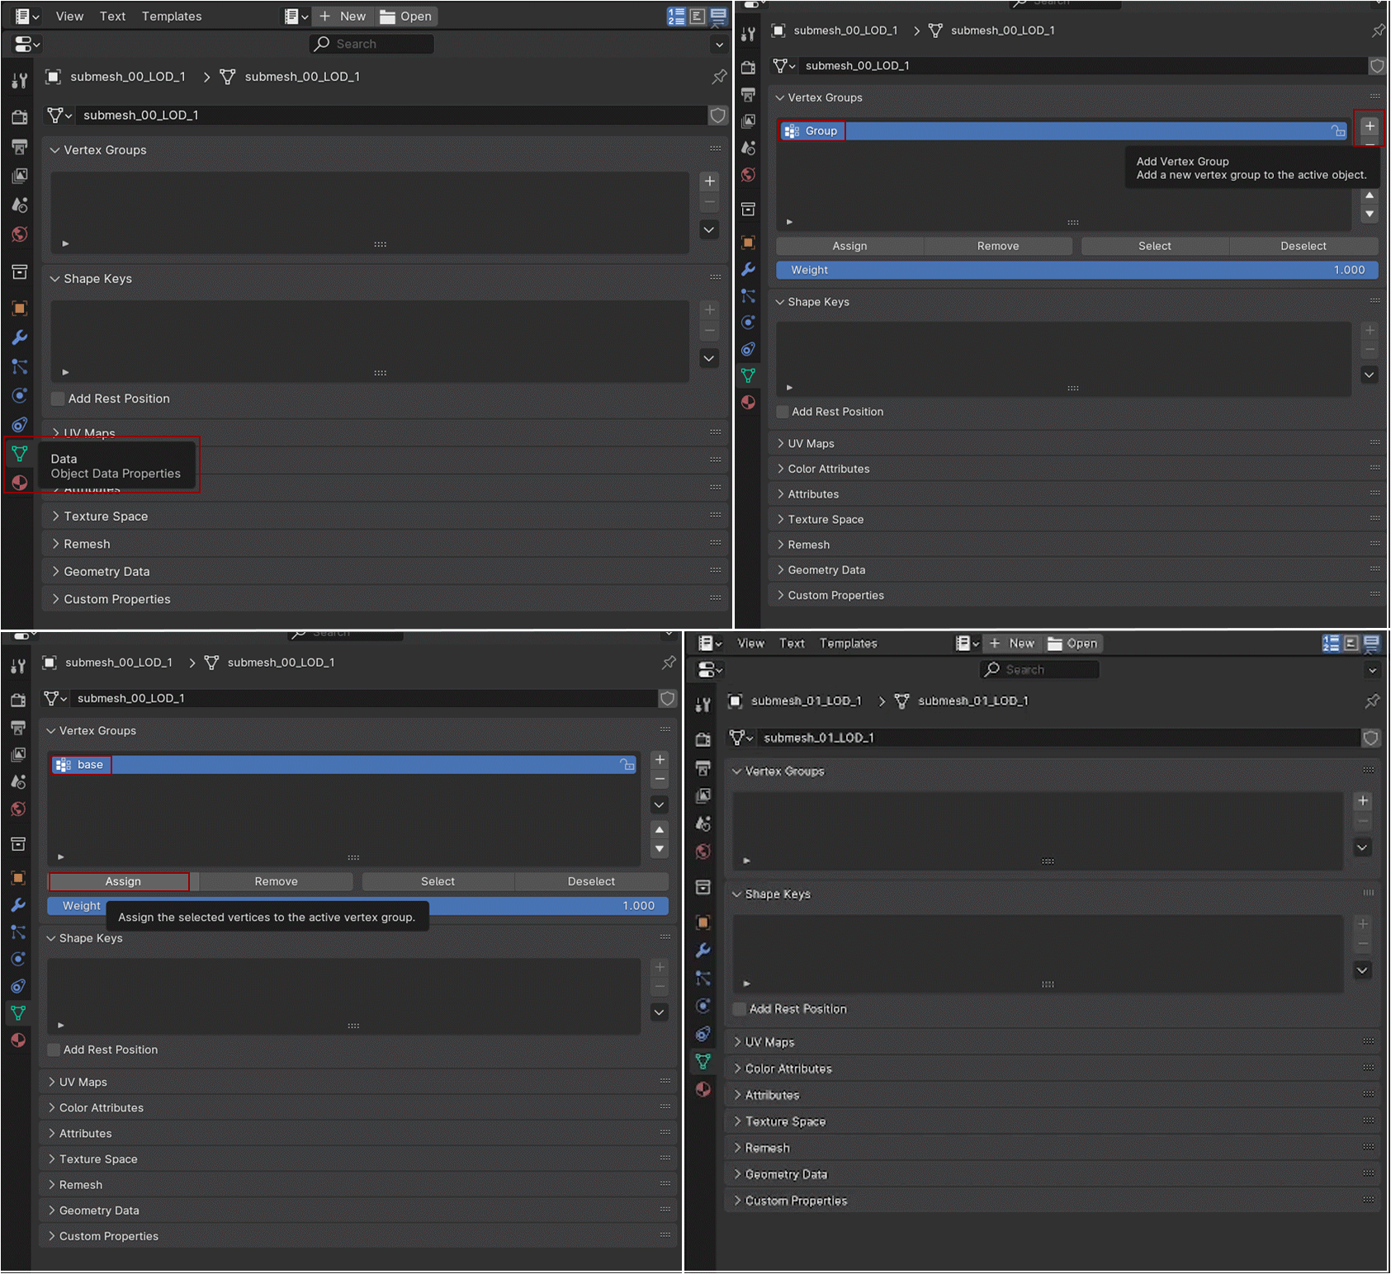Check Add Rest Position in the panel with the base group
The image size is (1391, 1274).
click(x=54, y=1050)
